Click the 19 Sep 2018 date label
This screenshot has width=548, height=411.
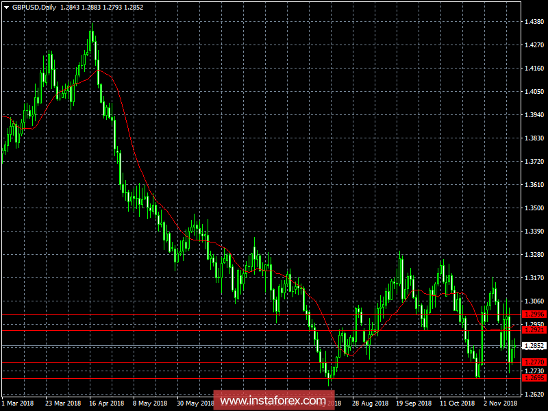(x=414, y=403)
